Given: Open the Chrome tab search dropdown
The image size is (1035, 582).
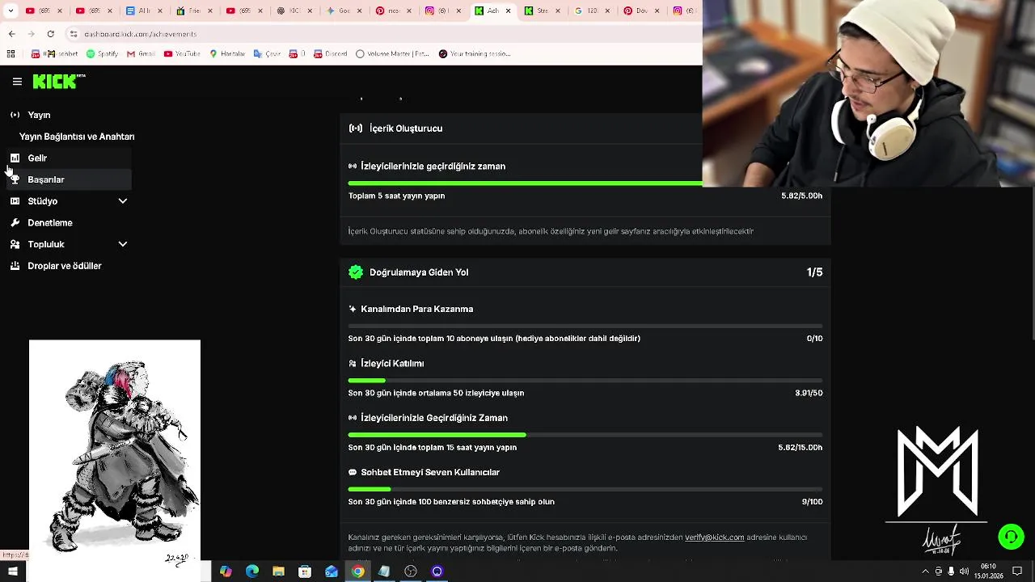Looking at the screenshot, I should click(11, 11).
